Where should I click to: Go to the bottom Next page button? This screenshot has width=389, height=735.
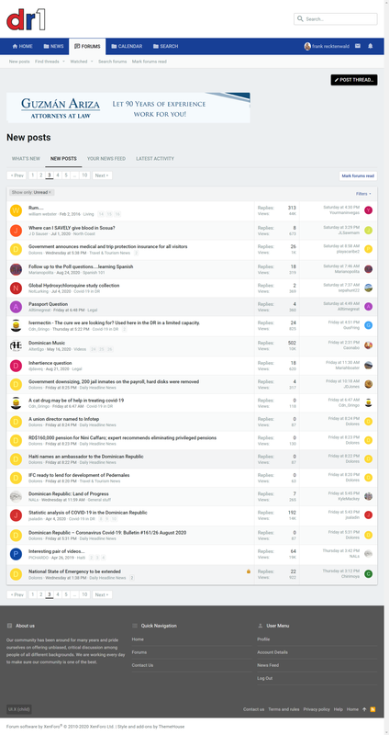point(102,594)
